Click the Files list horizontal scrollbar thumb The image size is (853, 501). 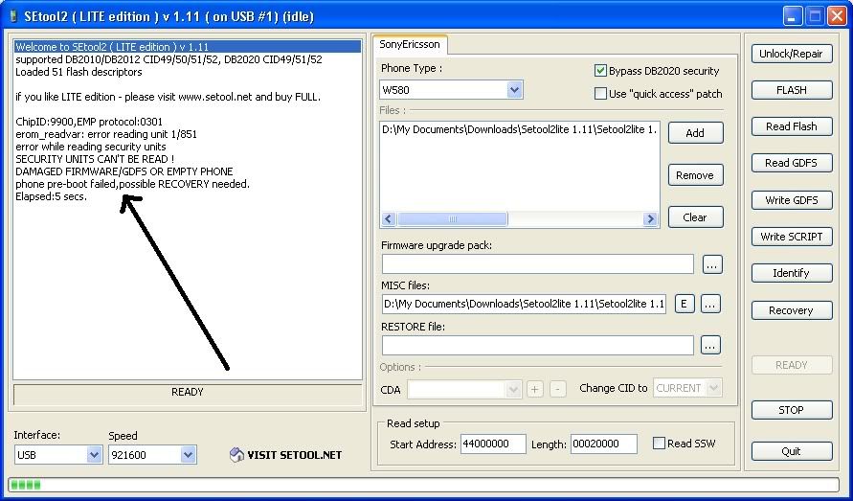[x=452, y=219]
